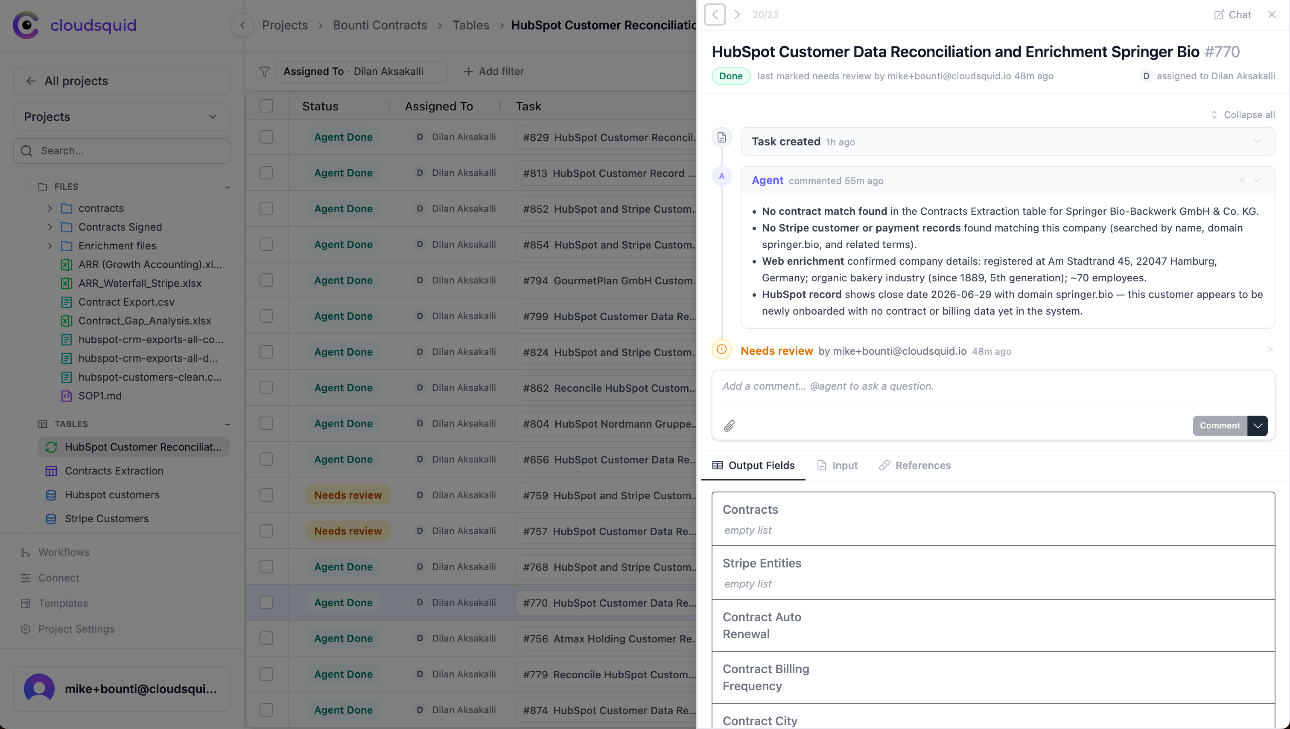
Task: Check the box for task #829
Action: coord(267,137)
